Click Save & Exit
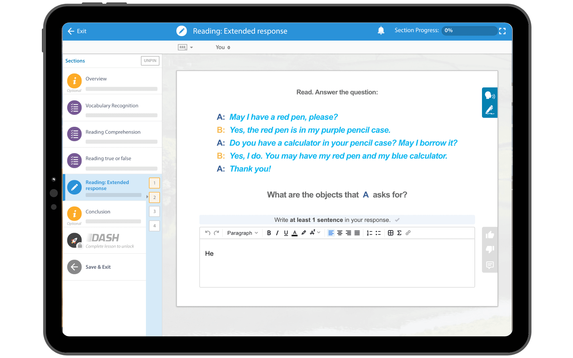Screen dimensions: 573x358 [x=104, y=267]
